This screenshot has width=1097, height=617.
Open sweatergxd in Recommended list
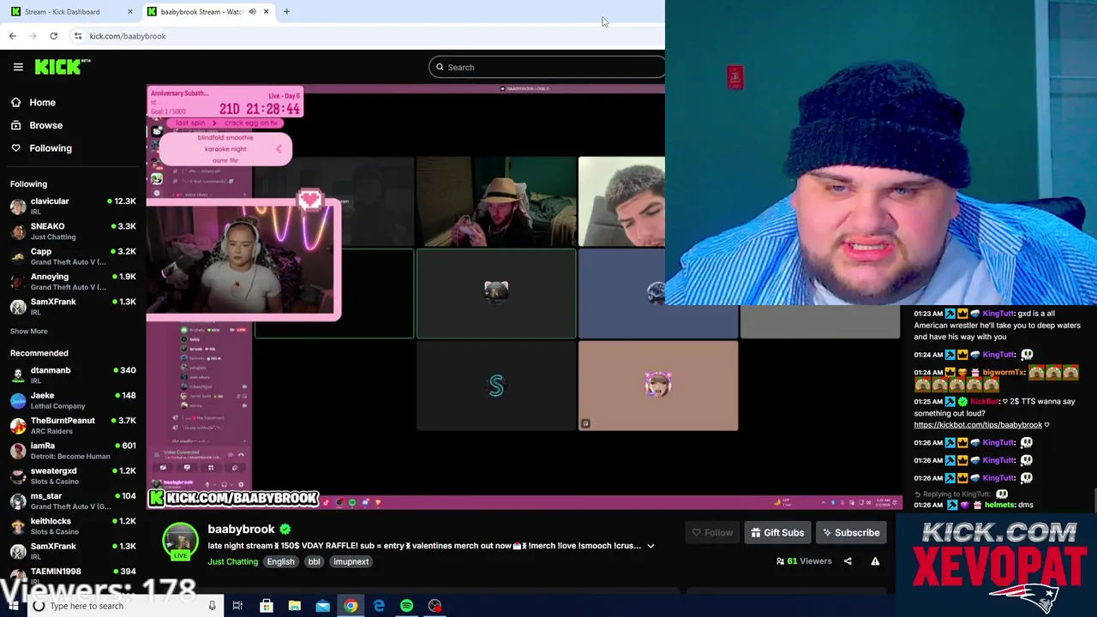coord(73,476)
